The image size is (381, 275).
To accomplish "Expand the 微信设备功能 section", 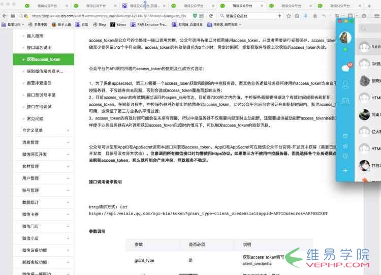I will (x=45, y=250).
